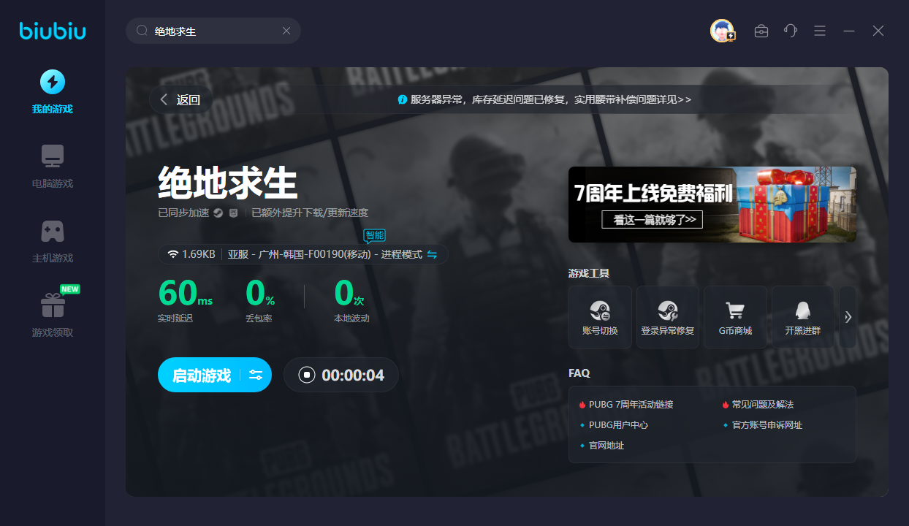The width and height of the screenshot is (909, 526).
Task: Click 看这一篇就够了>> banner button
Action: click(653, 220)
